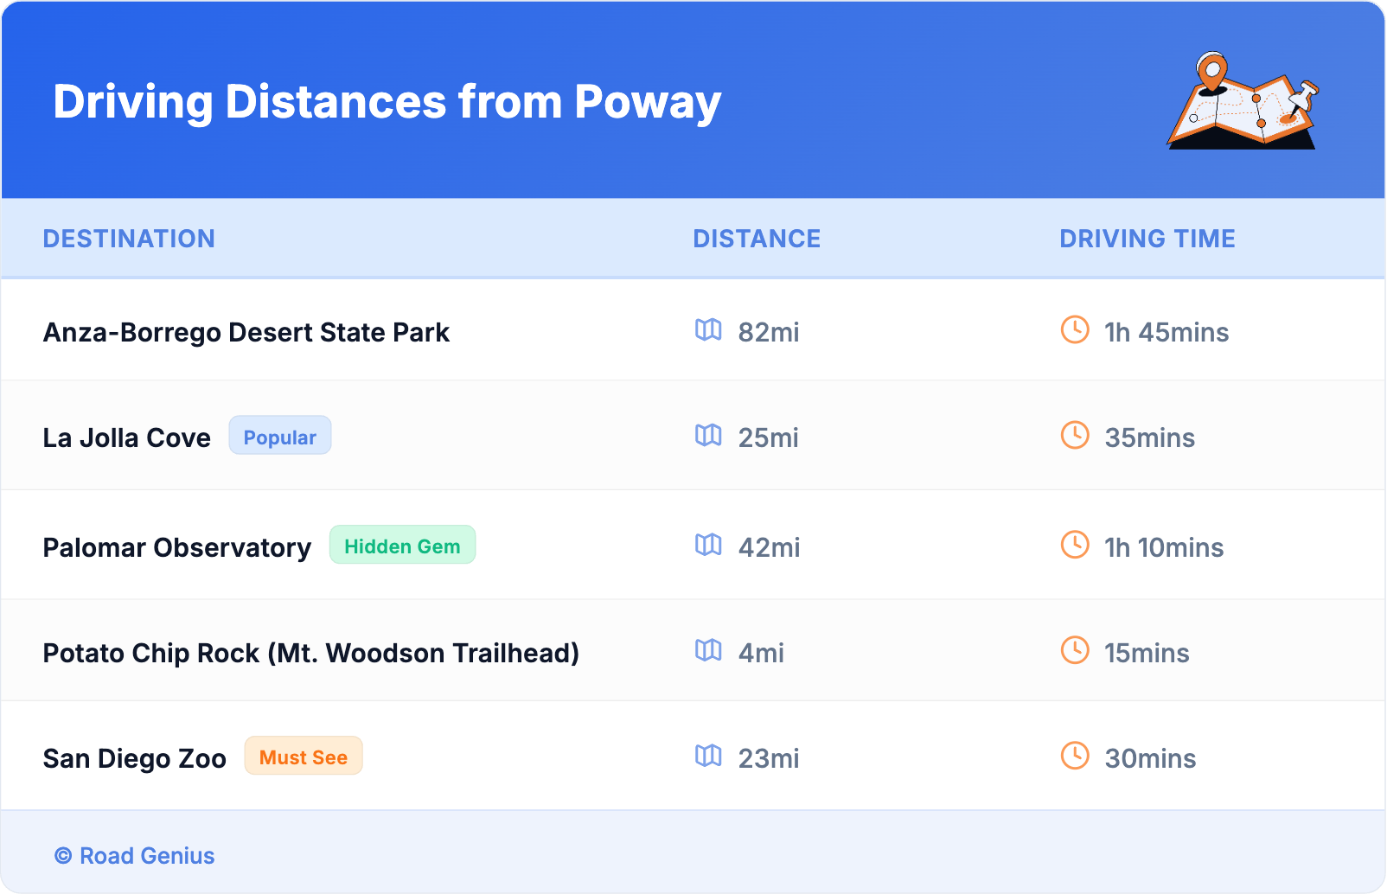Click the clock icon next to 1h 45mins
The width and height of the screenshot is (1387, 894).
point(1075,329)
